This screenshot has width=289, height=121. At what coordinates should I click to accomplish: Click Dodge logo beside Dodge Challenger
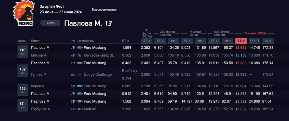(x=79, y=74)
